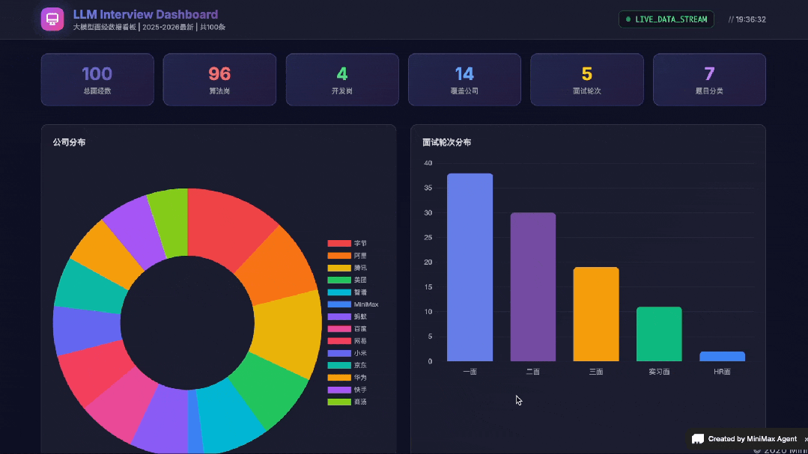This screenshot has width=808, height=454.
Task: Select the 14 覆盖公司 stat card
Action: tap(464, 80)
